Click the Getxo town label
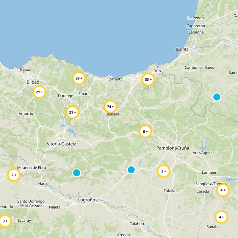238x238 pixels. pos(25,70)
